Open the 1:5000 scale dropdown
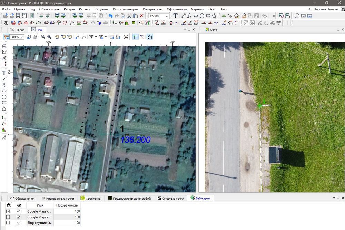 167,16
